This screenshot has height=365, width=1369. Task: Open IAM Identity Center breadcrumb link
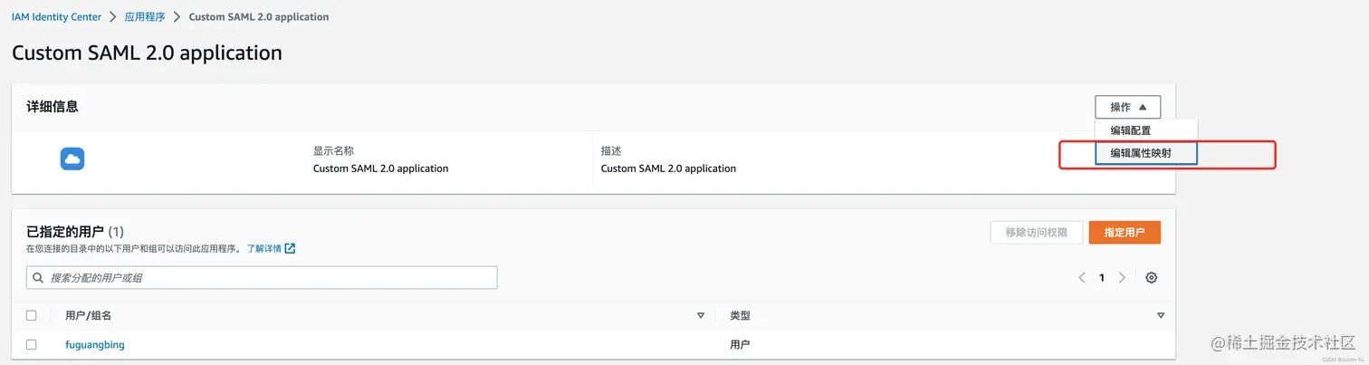click(x=56, y=17)
